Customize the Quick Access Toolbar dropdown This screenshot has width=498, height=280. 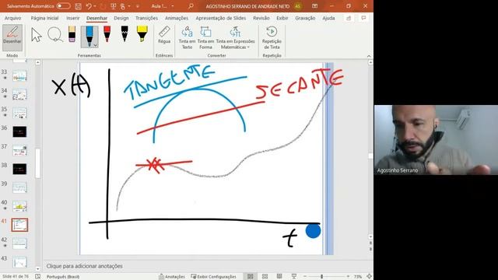coord(138,6)
